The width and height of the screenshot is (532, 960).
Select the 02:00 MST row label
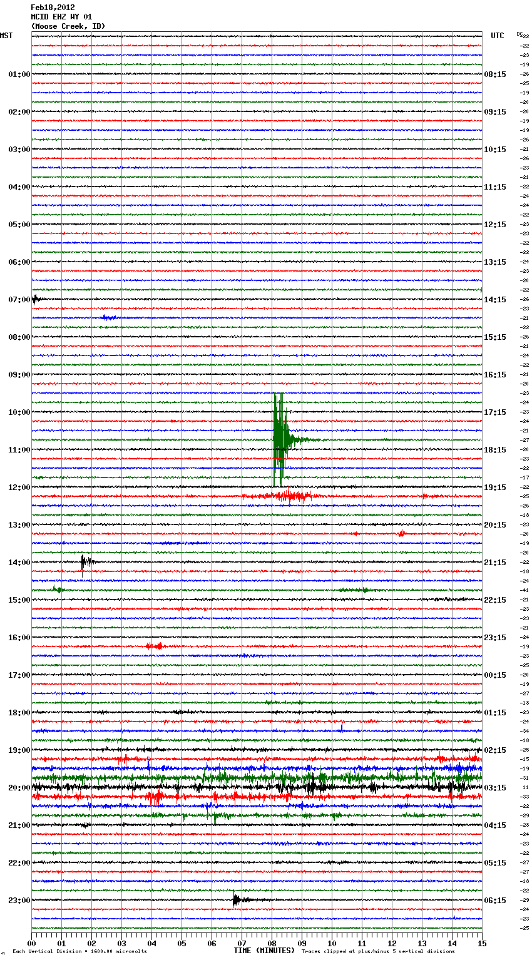[19, 112]
